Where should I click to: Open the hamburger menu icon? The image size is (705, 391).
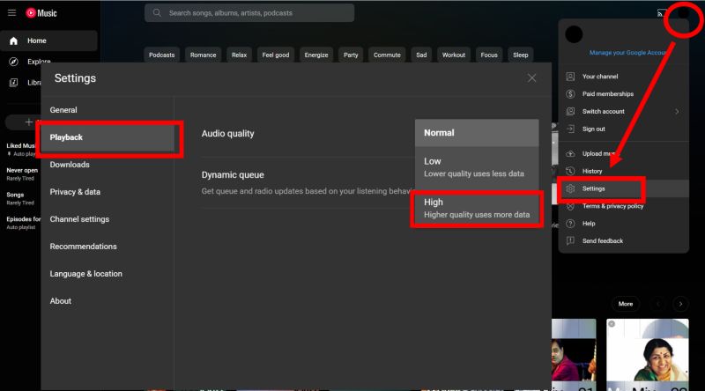(x=12, y=13)
